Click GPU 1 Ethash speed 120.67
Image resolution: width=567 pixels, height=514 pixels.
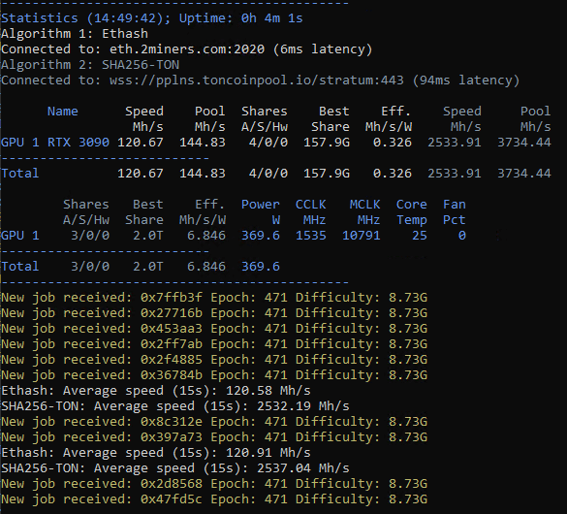141,143
